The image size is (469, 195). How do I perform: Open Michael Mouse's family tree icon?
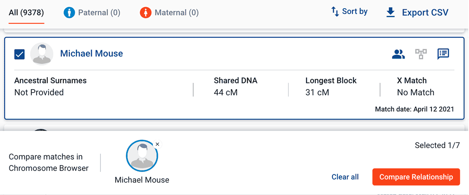click(x=421, y=54)
